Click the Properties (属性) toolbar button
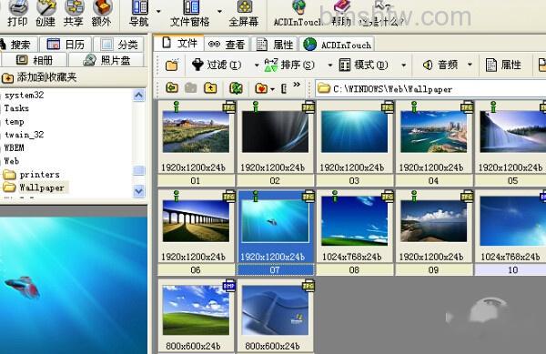Image resolution: width=546 pixels, height=354 pixels. (x=503, y=65)
